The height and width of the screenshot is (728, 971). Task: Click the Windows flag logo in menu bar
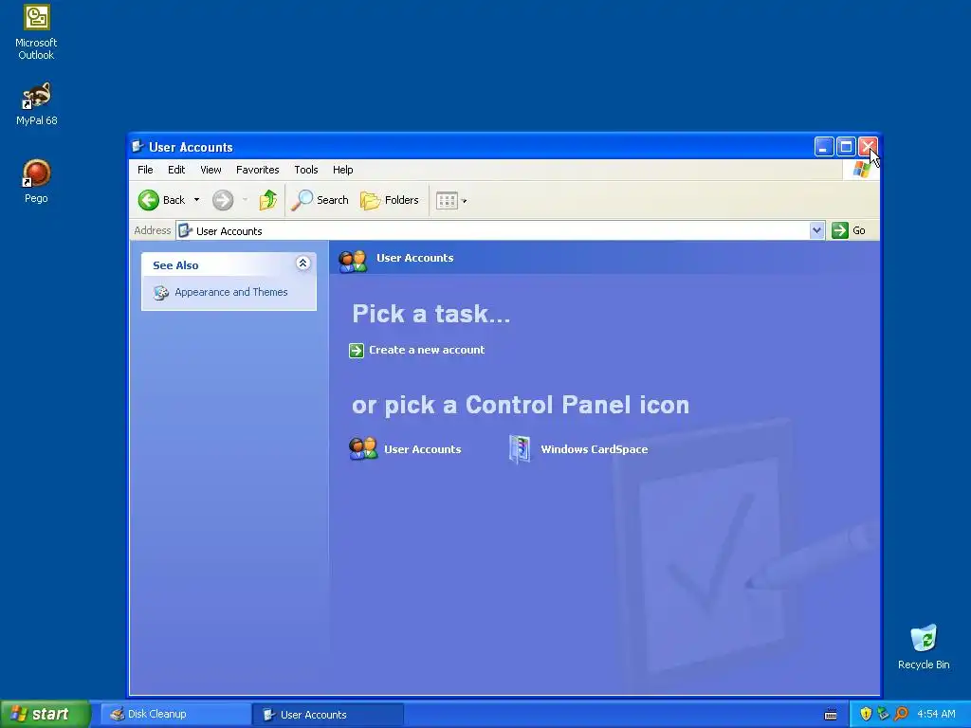(x=861, y=169)
